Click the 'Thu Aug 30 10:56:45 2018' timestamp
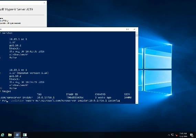 (27, 82)
